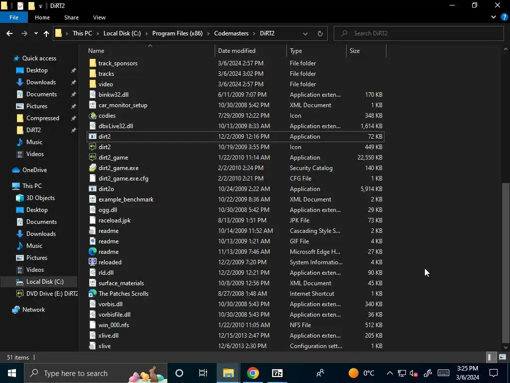Image resolution: width=510 pixels, height=383 pixels.
Task: Select the xlive configuration settings icon
Action: tap(93, 346)
